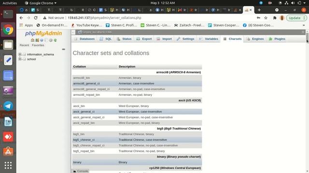Open the text editor dock icon

click(8, 60)
